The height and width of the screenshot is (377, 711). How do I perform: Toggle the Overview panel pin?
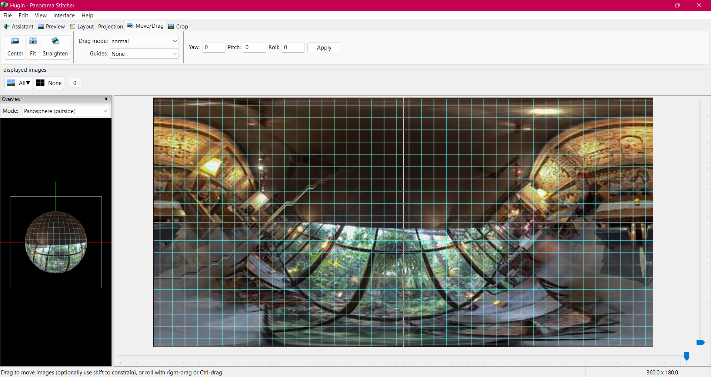pyautogui.click(x=106, y=99)
